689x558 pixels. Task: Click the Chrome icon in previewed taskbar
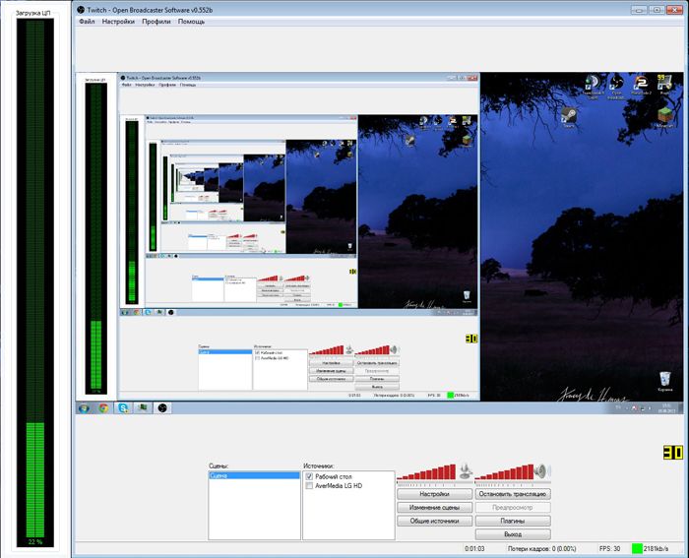click(x=102, y=406)
